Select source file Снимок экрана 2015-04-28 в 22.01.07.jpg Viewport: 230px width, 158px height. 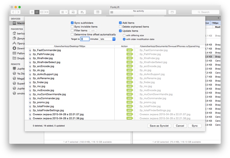tap(58, 114)
